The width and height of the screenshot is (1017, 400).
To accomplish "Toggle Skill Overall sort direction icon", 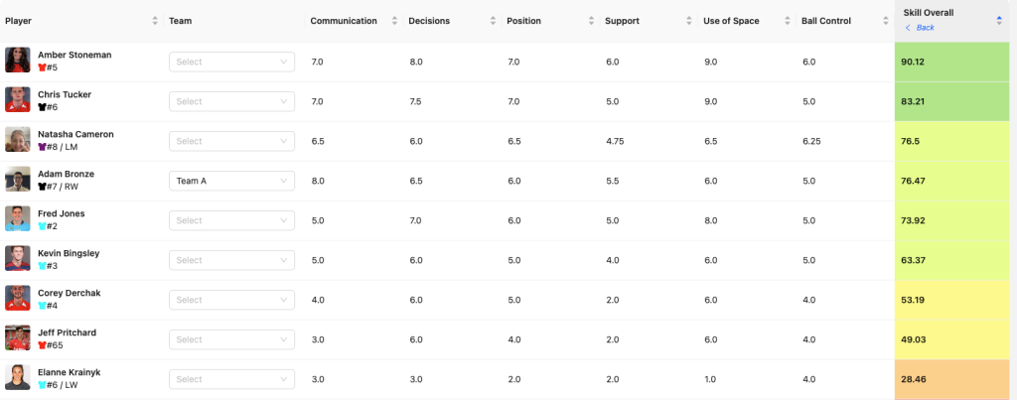I will [999, 21].
